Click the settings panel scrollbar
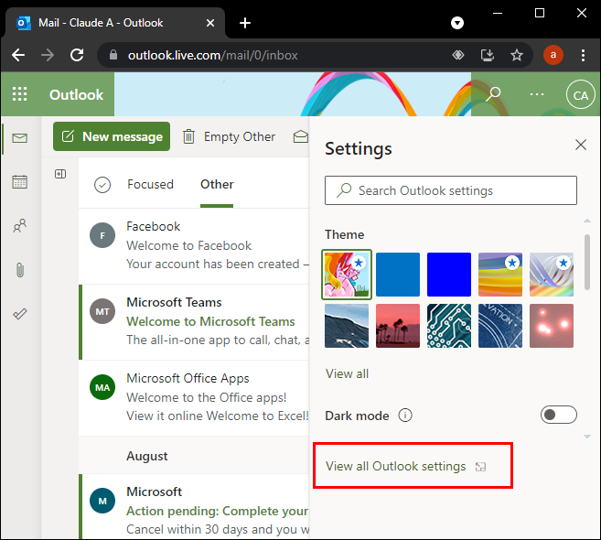The image size is (601, 540). (586, 263)
